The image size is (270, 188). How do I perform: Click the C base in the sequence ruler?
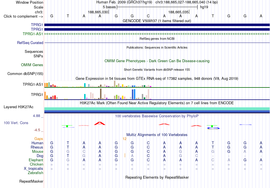(x=148, y=16)
